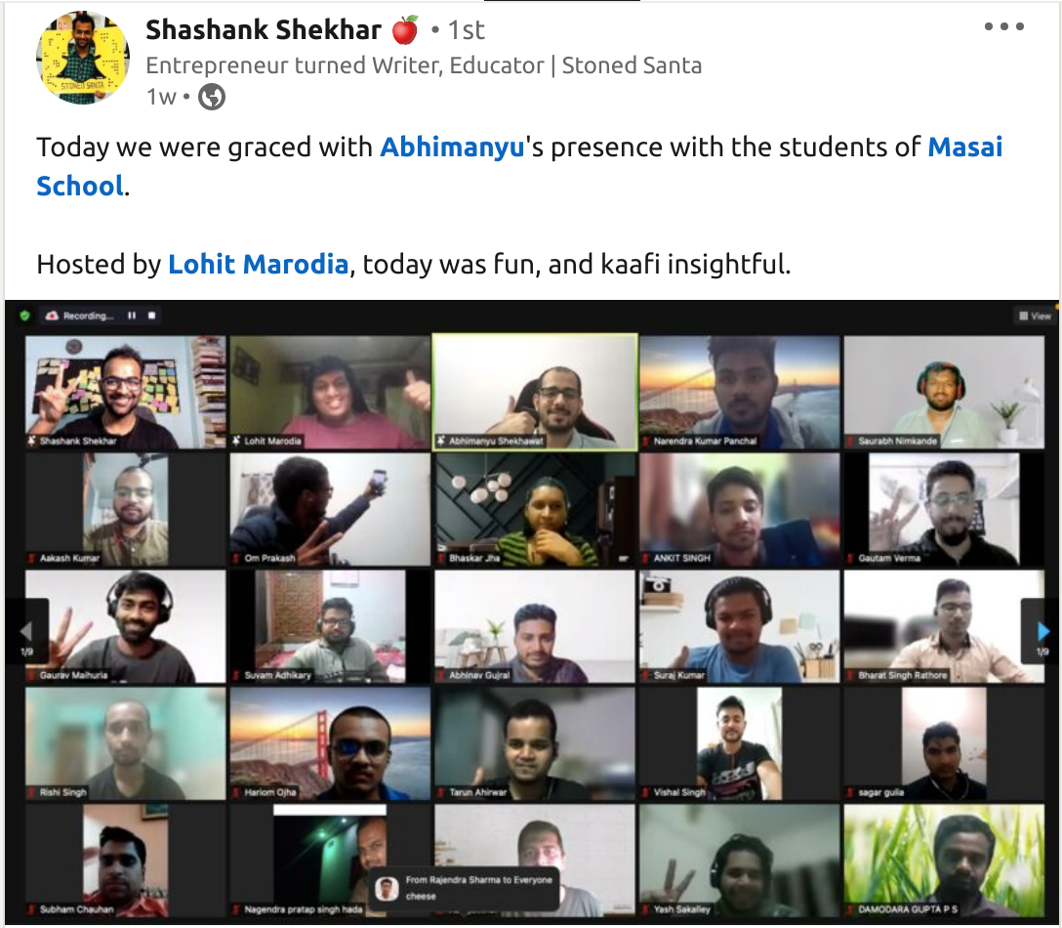This screenshot has width=1062, height=928.
Task: Open the three-dot post options menu
Action: pos(1003,27)
